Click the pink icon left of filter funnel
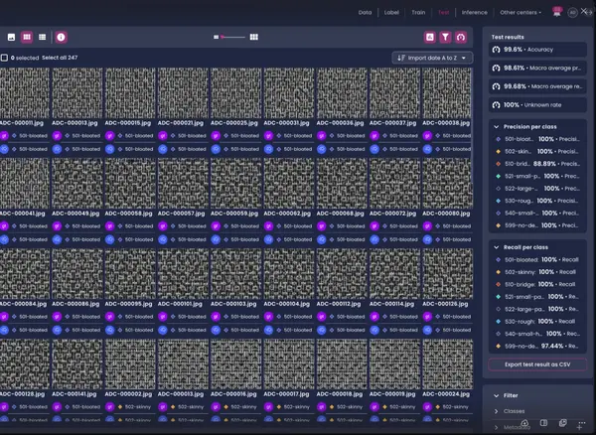The height and width of the screenshot is (435, 596). coord(430,37)
